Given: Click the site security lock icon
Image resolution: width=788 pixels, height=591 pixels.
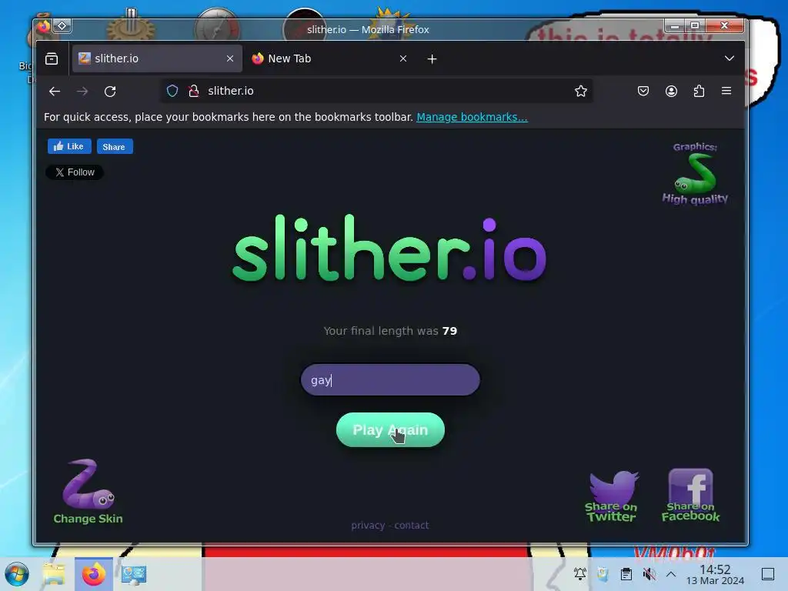Looking at the screenshot, I should [193, 91].
